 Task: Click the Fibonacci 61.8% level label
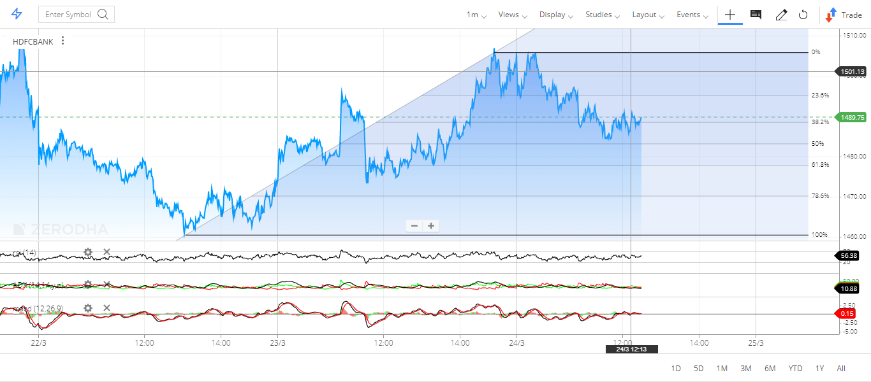(x=820, y=165)
